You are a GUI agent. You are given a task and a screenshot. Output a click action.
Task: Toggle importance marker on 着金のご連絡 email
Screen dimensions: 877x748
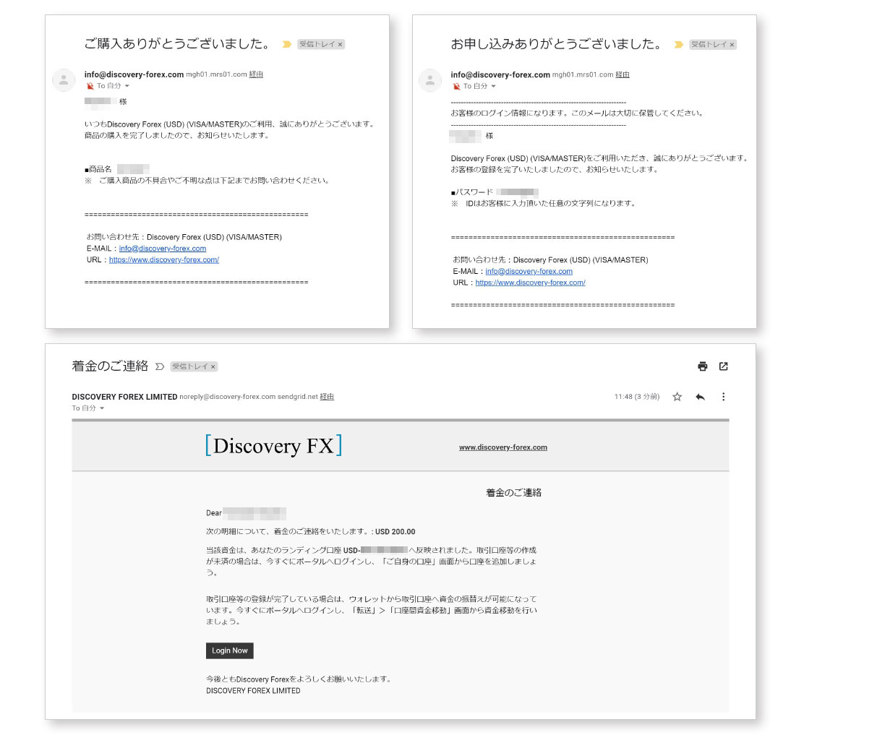[x=160, y=366]
